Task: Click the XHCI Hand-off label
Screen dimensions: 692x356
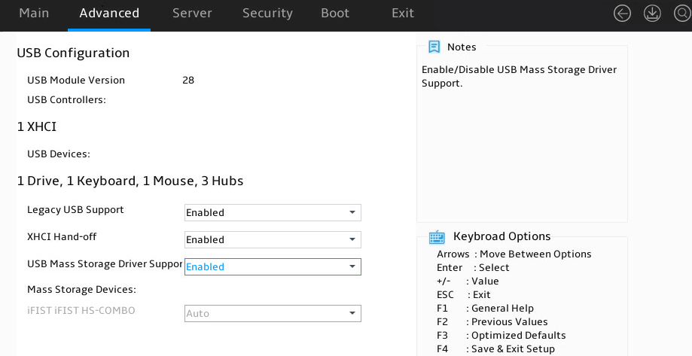Action: (x=62, y=237)
